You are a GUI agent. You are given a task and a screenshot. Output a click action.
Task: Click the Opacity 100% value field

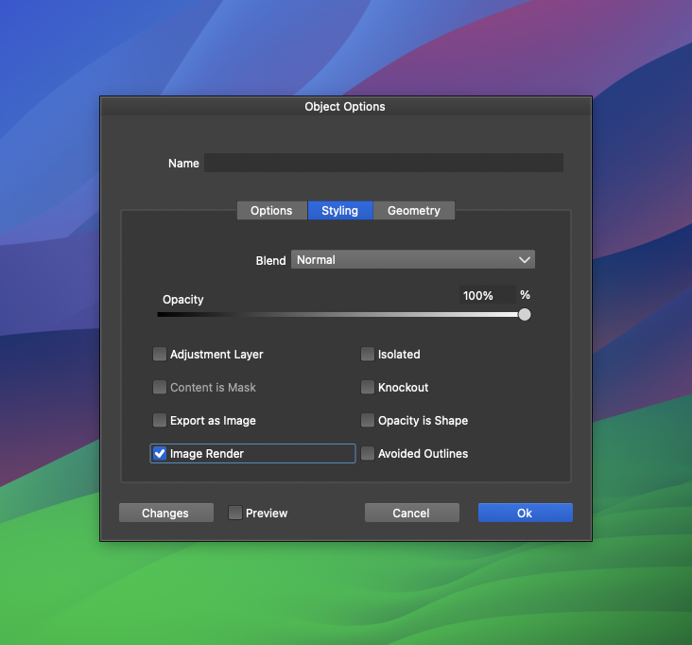coord(487,296)
